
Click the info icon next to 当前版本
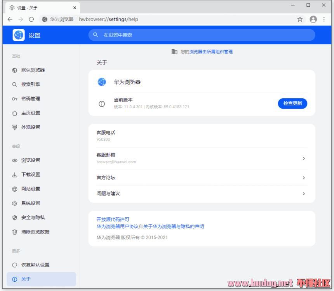[102, 104]
